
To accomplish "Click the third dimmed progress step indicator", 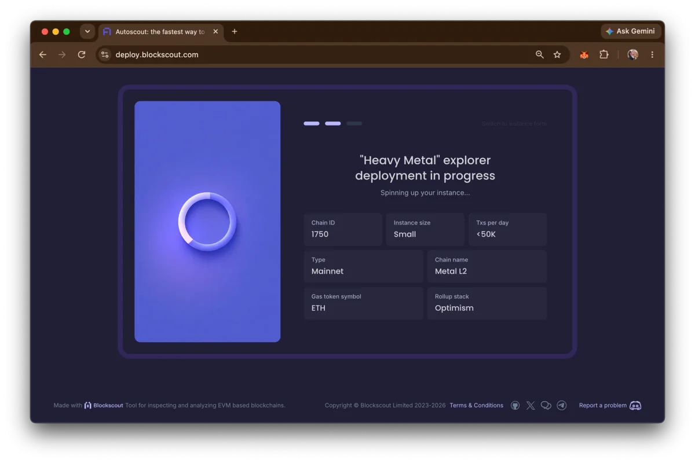I will click(354, 123).
